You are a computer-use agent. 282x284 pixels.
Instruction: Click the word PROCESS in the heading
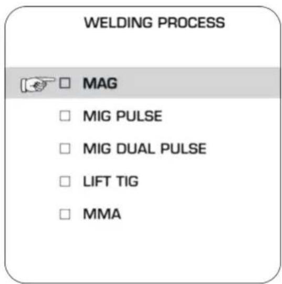point(191,23)
